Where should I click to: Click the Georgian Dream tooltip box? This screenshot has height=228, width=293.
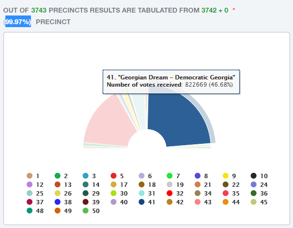(170, 81)
